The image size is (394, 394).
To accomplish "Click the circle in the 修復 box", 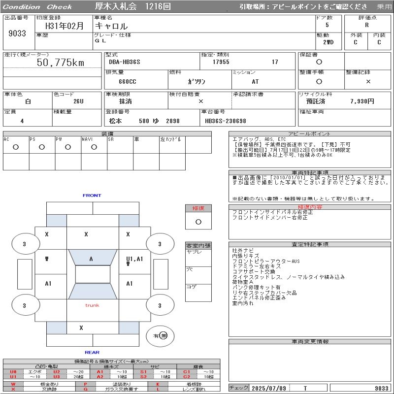I will [198, 222].
